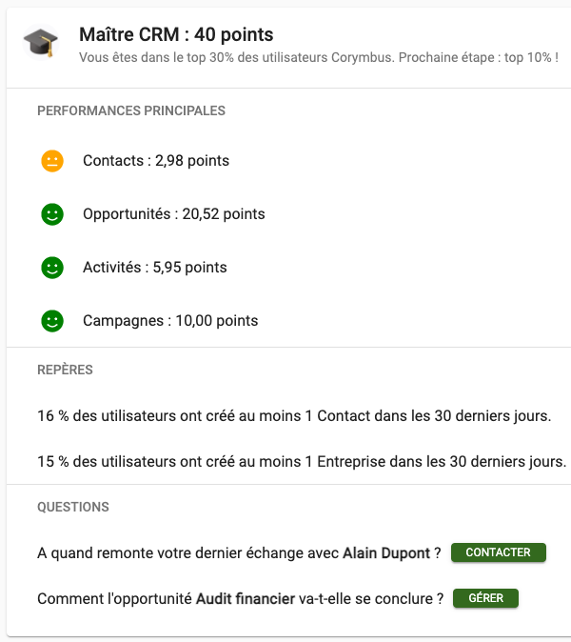The width and height of the screenshot is (571, 642).
Task: Open the Audit financier opportunity name
Action: [x=244, y=599]
